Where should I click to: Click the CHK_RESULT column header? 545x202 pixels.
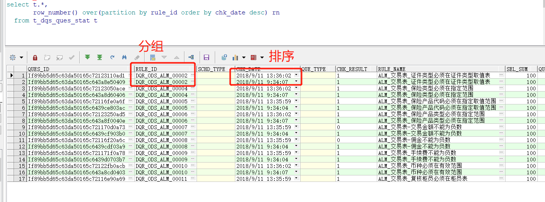(x=356, y=69)
